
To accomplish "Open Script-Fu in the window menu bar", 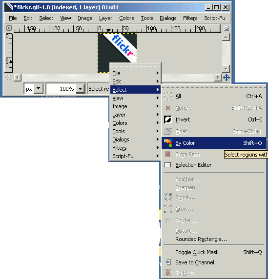I will click(x=215, y=18).
